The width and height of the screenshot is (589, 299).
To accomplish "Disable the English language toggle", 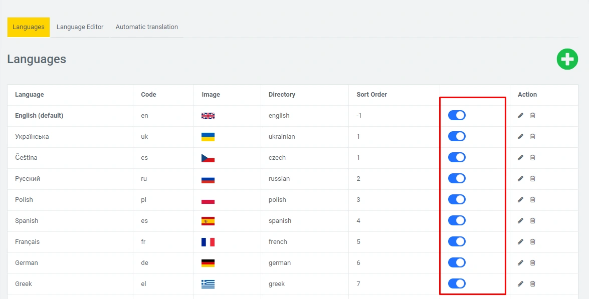I will tap(457, 116).
